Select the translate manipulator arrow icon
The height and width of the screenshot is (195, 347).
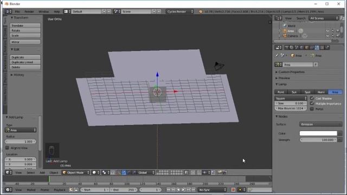[x=124, y=172]
